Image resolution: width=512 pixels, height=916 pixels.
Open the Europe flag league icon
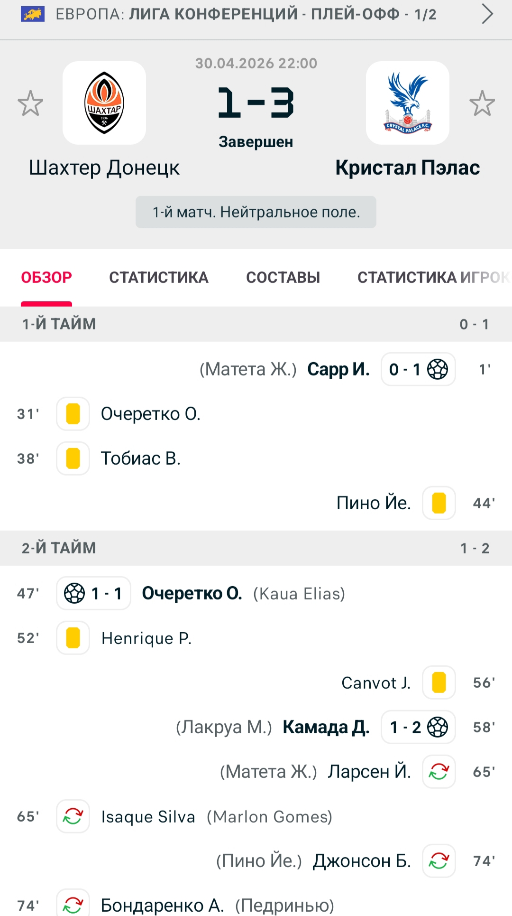pyautogui.click(x=33, y=14)
